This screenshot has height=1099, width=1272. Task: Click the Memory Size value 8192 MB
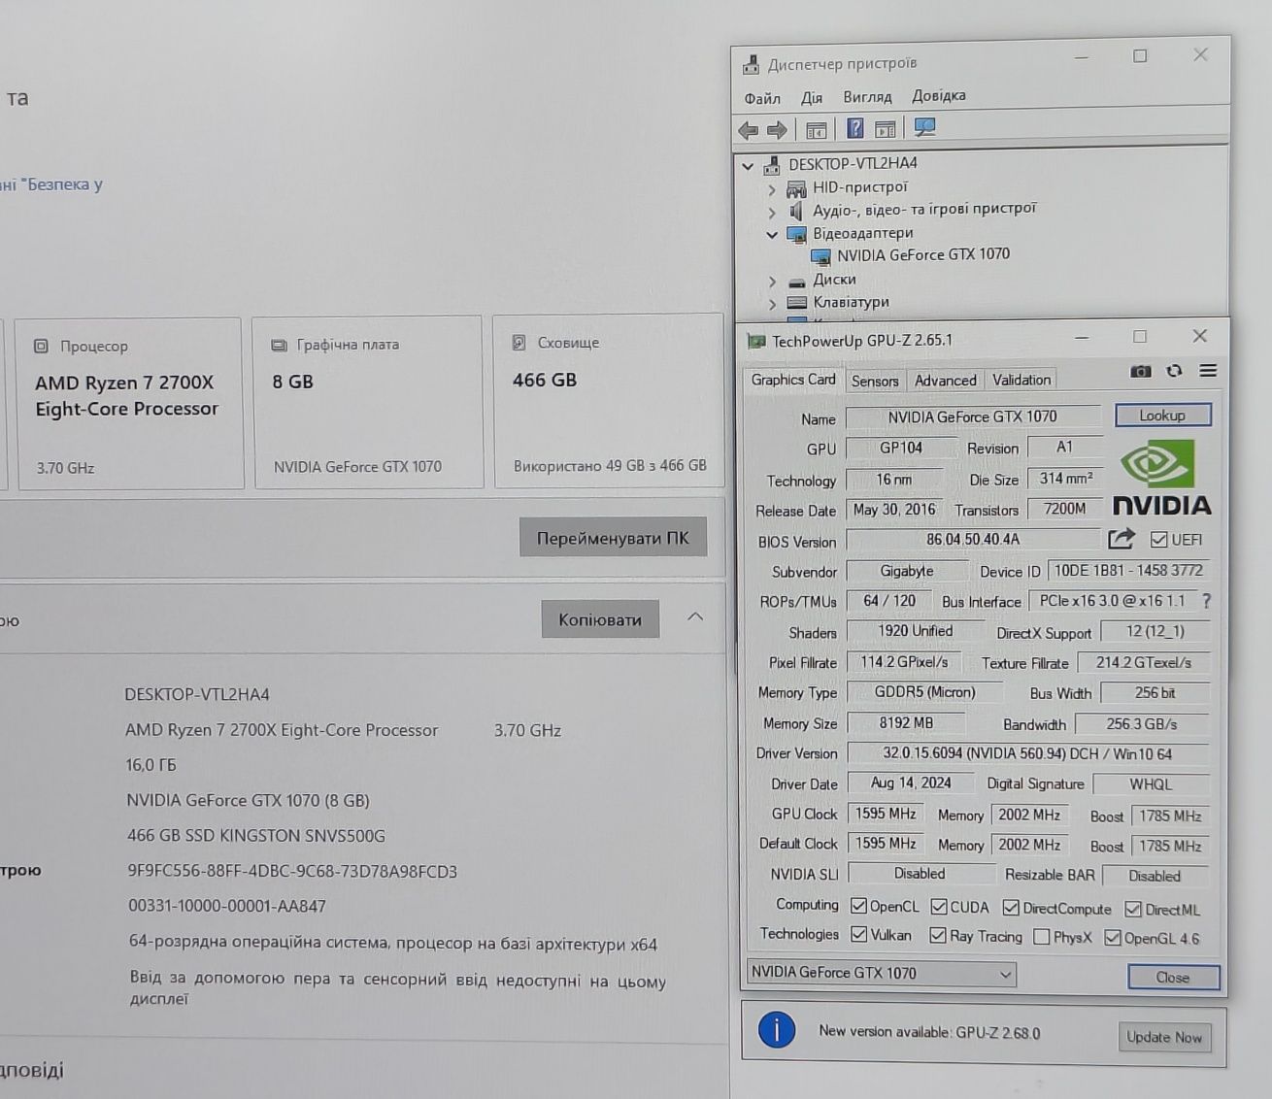pyautogui.click(x=906, y=722)
